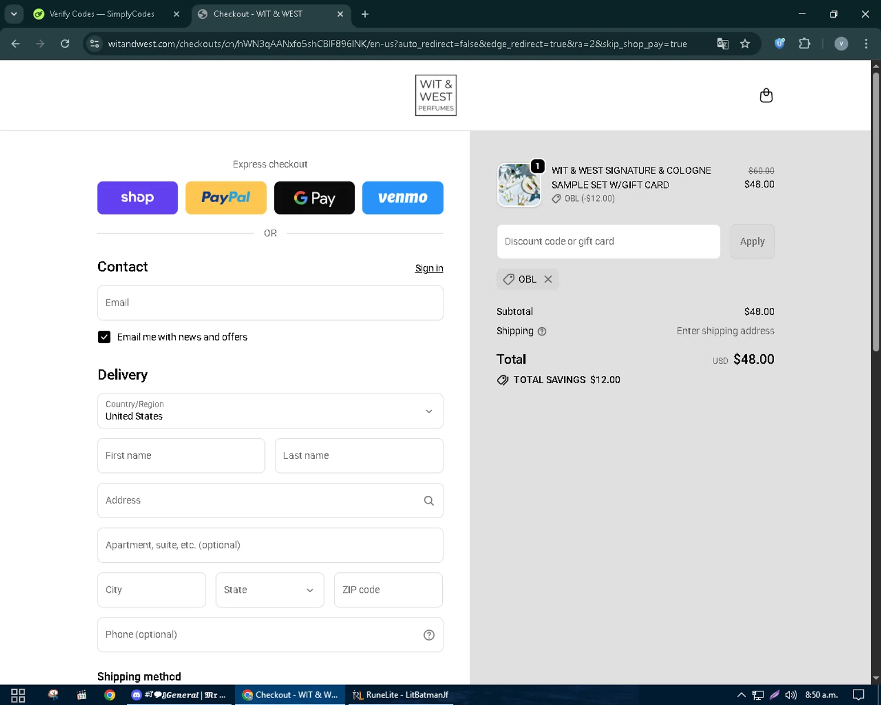This screenshot has height=705, width=881.
Task: Click the Checkout - WIT & WEST taskbar item
Action: point(290,695)
